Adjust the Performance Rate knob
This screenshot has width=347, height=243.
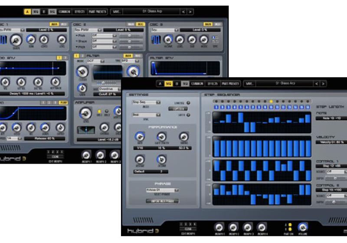click(140, 137)
